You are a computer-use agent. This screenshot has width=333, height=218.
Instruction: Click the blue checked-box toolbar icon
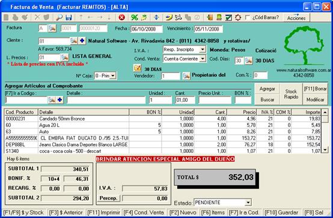pos(228,17)
